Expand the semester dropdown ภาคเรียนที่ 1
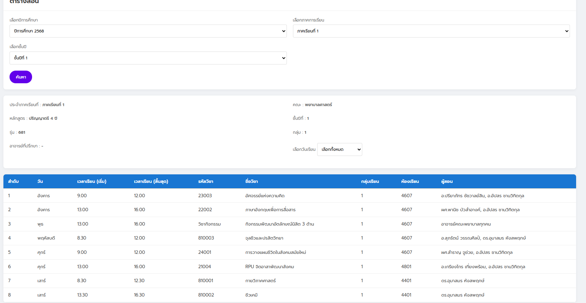This screenshot has height=303, width=586. [431, 31]
